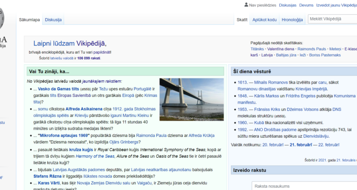The width and height of the screenshot is (357, 190).
Task: Switch to the Skatīt tab
Action: click(x=242, y=20)
